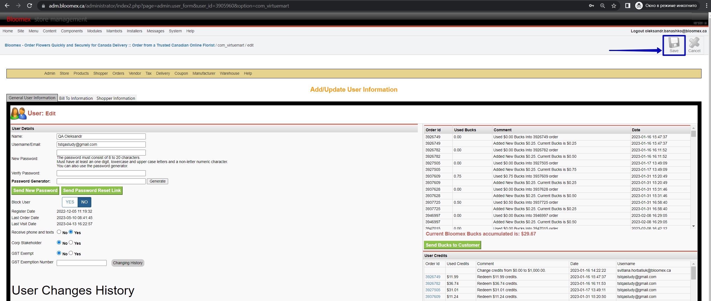Click User Credits table scrollbar thumb

(x=693, y=273)
